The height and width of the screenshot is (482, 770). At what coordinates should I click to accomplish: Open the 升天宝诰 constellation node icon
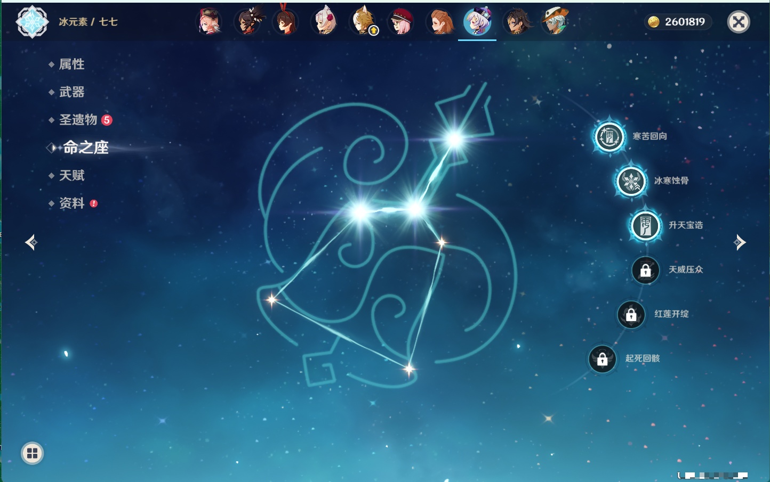[x=646, y=225]
